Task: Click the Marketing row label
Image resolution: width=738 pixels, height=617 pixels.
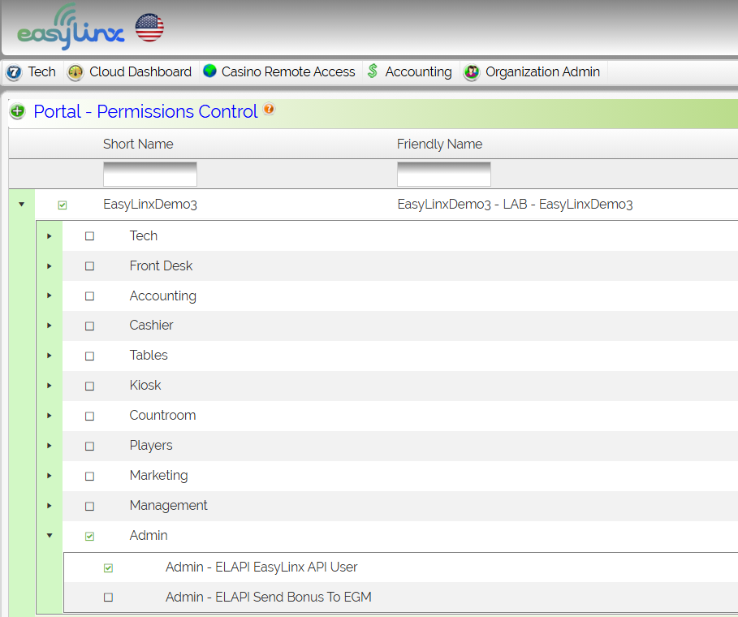Action: click(x=158, y=476)
